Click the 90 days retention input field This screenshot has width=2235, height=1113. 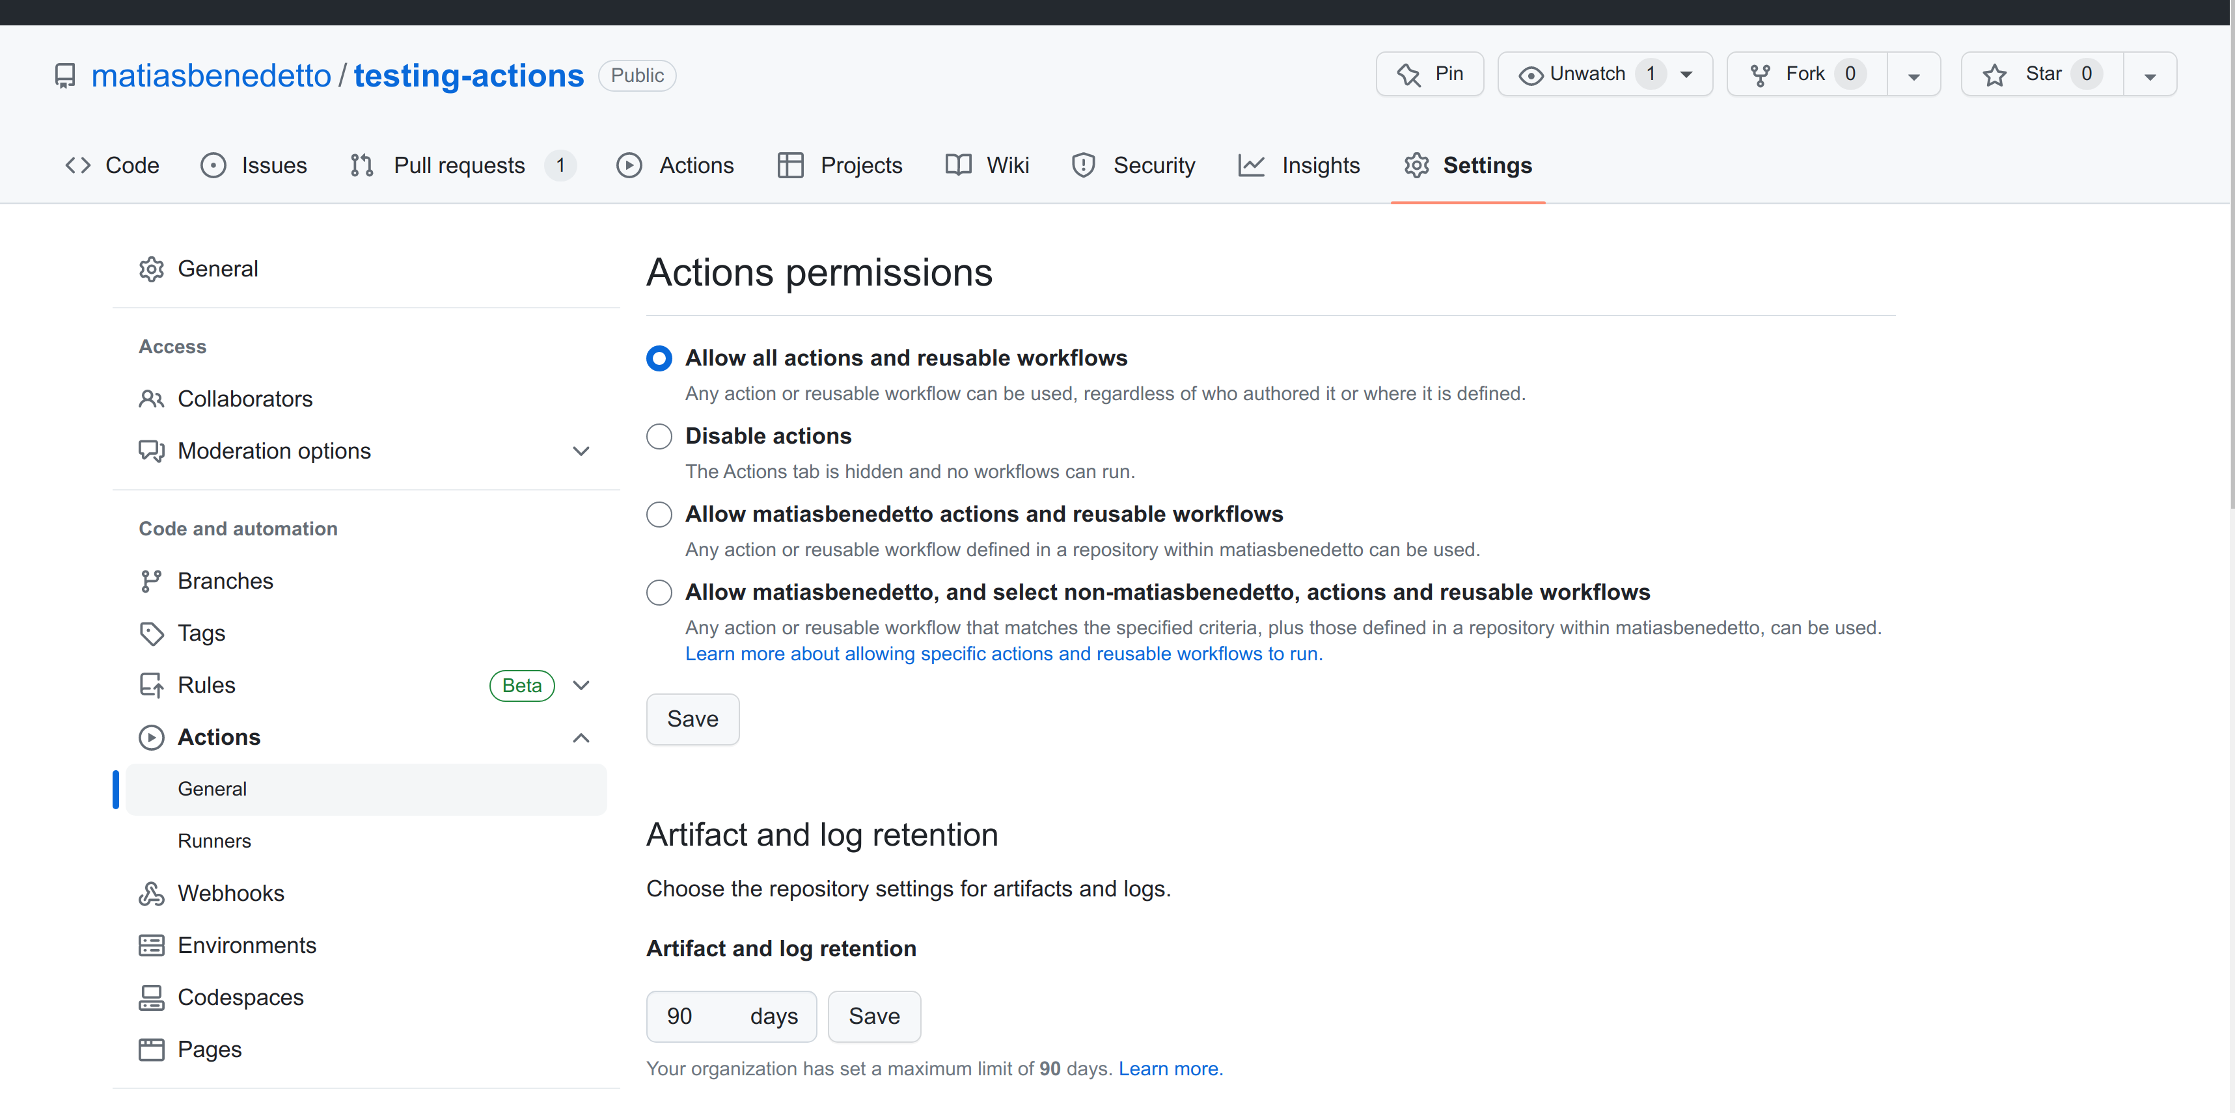click(730, 1016)
